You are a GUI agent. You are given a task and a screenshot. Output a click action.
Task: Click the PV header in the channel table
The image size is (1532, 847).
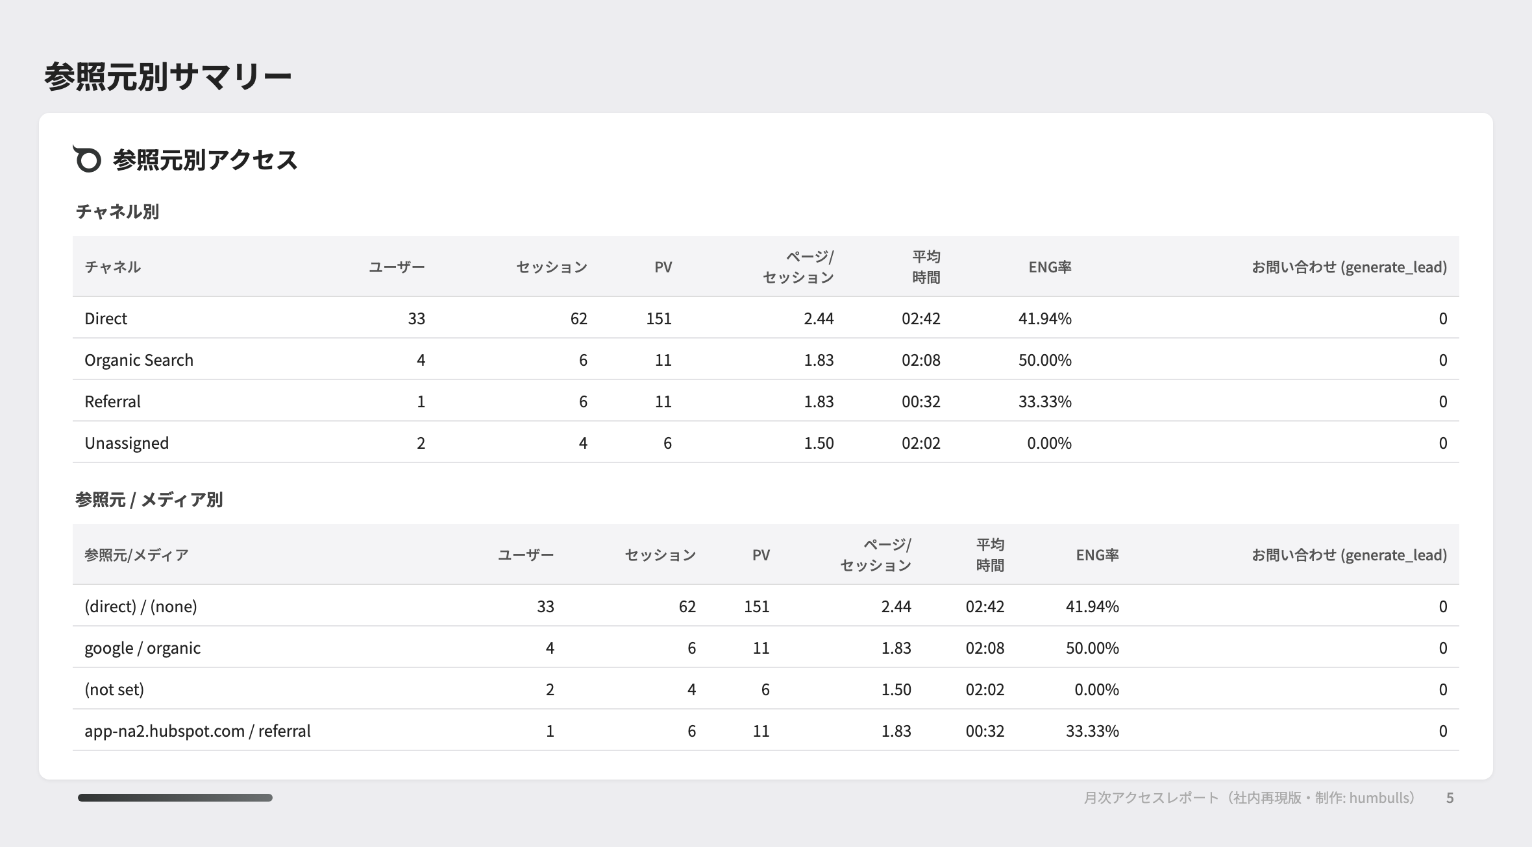pos(663,267)
